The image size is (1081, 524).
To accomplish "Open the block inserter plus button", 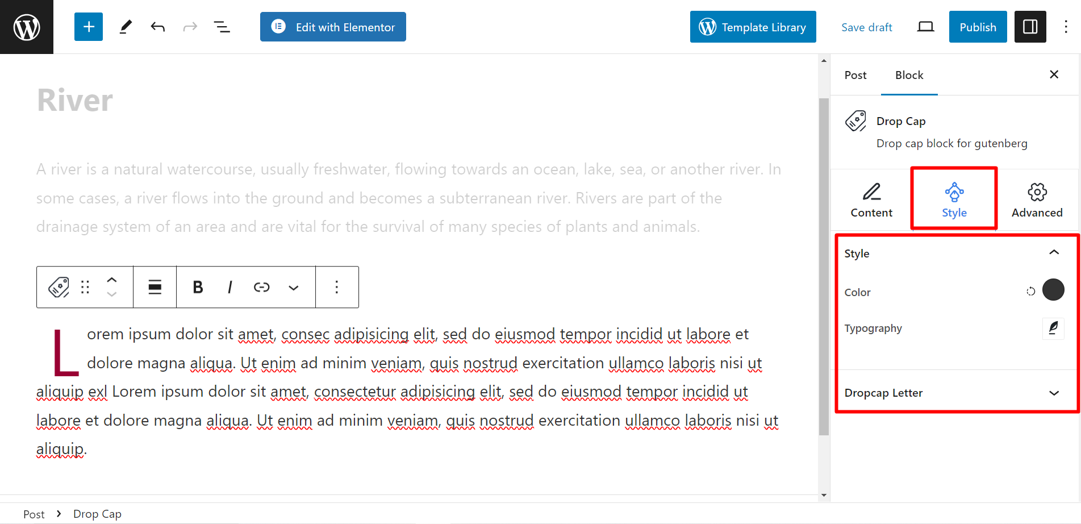I will (89, 27).
